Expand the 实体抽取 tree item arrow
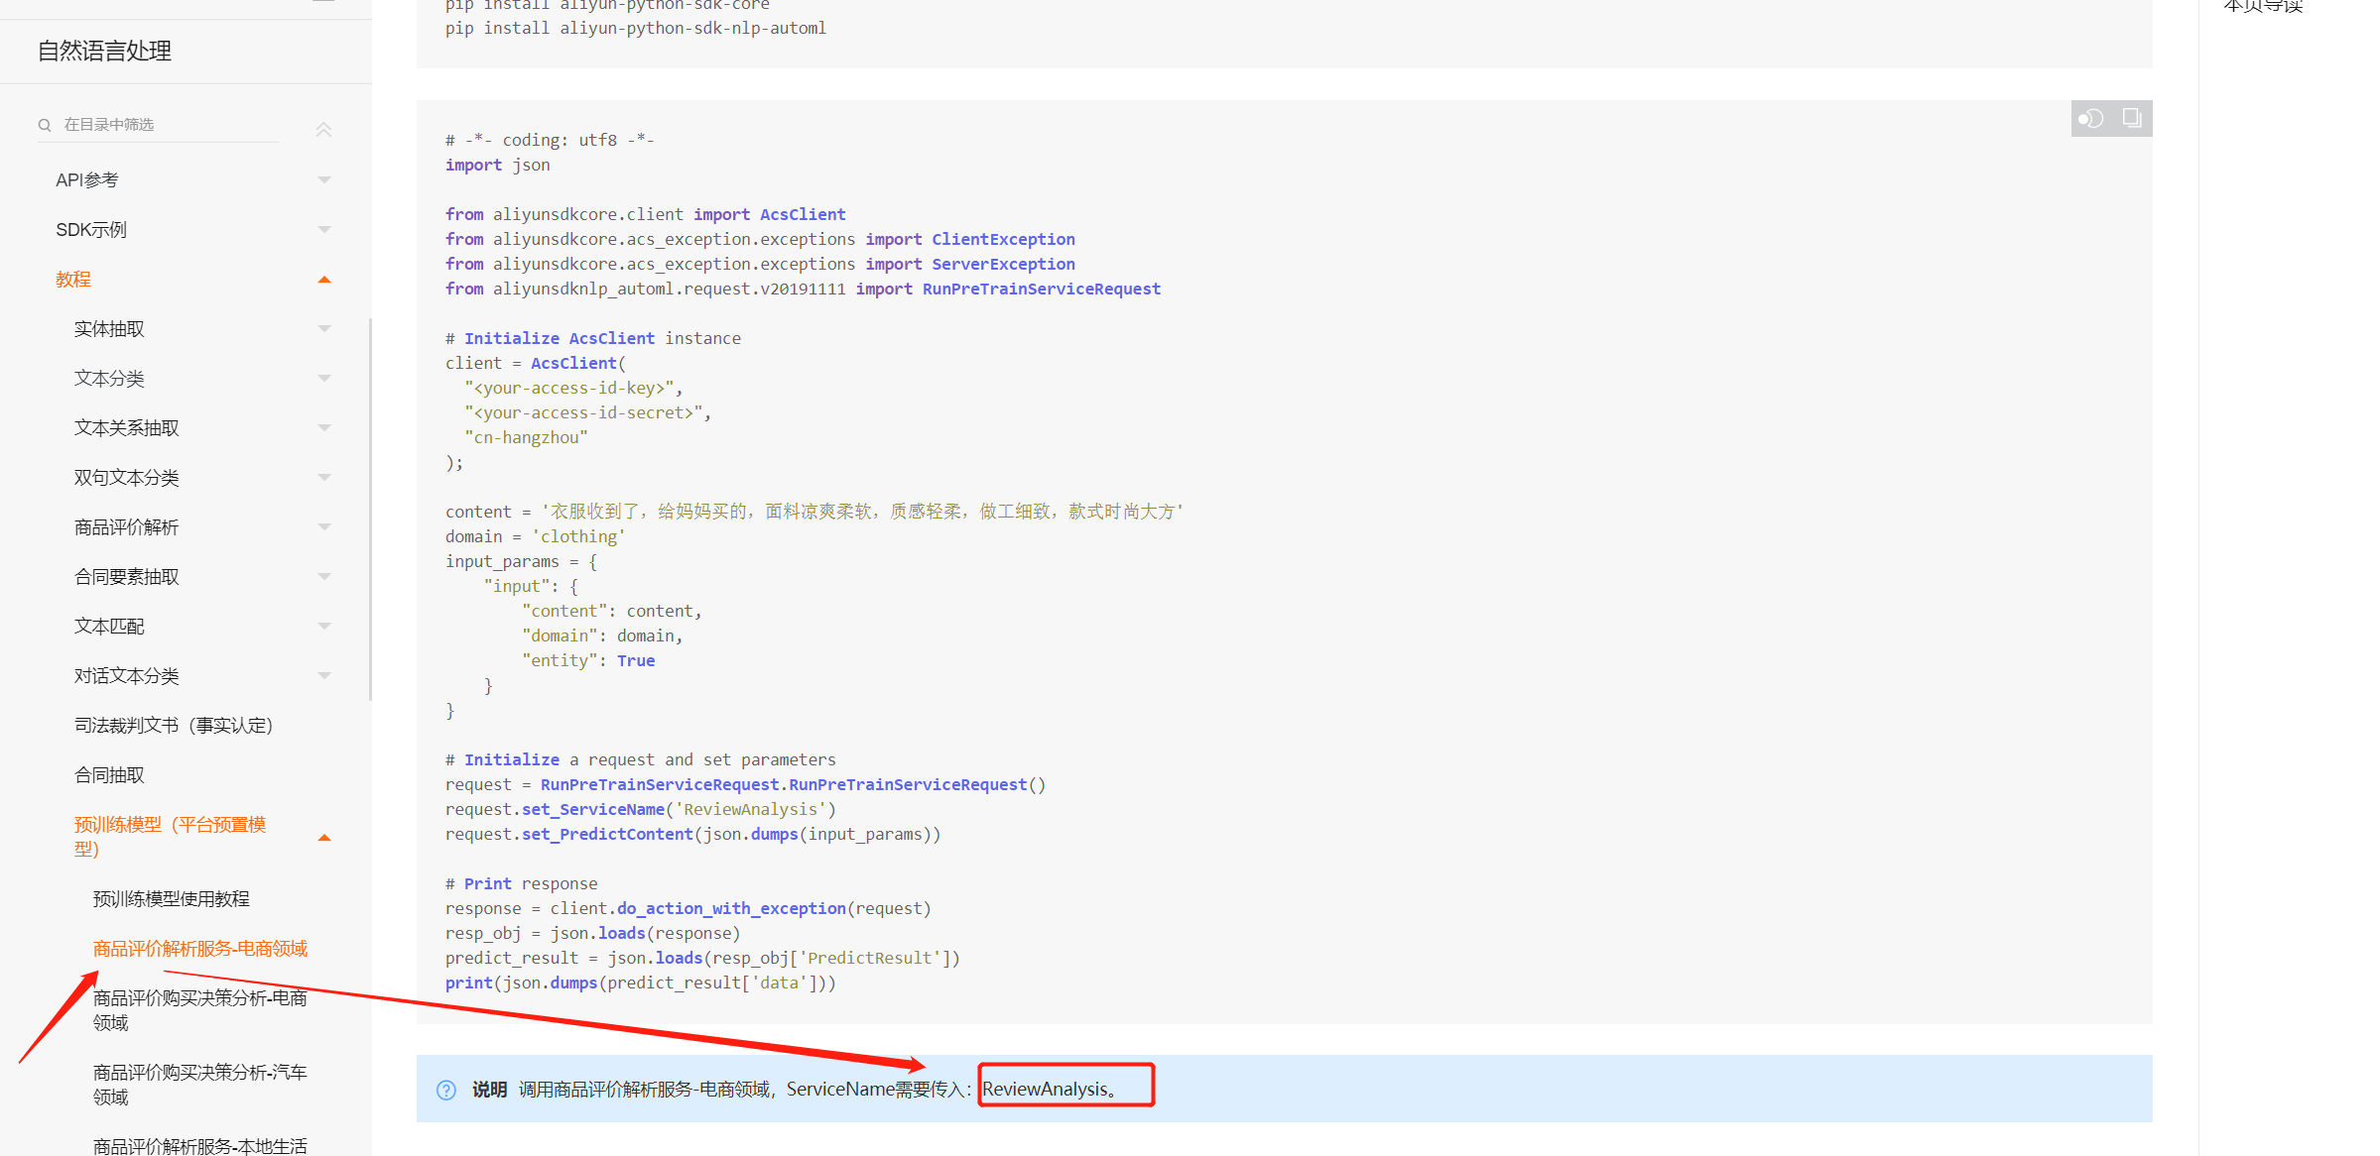The image size is (2380, 1156). tap(323, 328)
